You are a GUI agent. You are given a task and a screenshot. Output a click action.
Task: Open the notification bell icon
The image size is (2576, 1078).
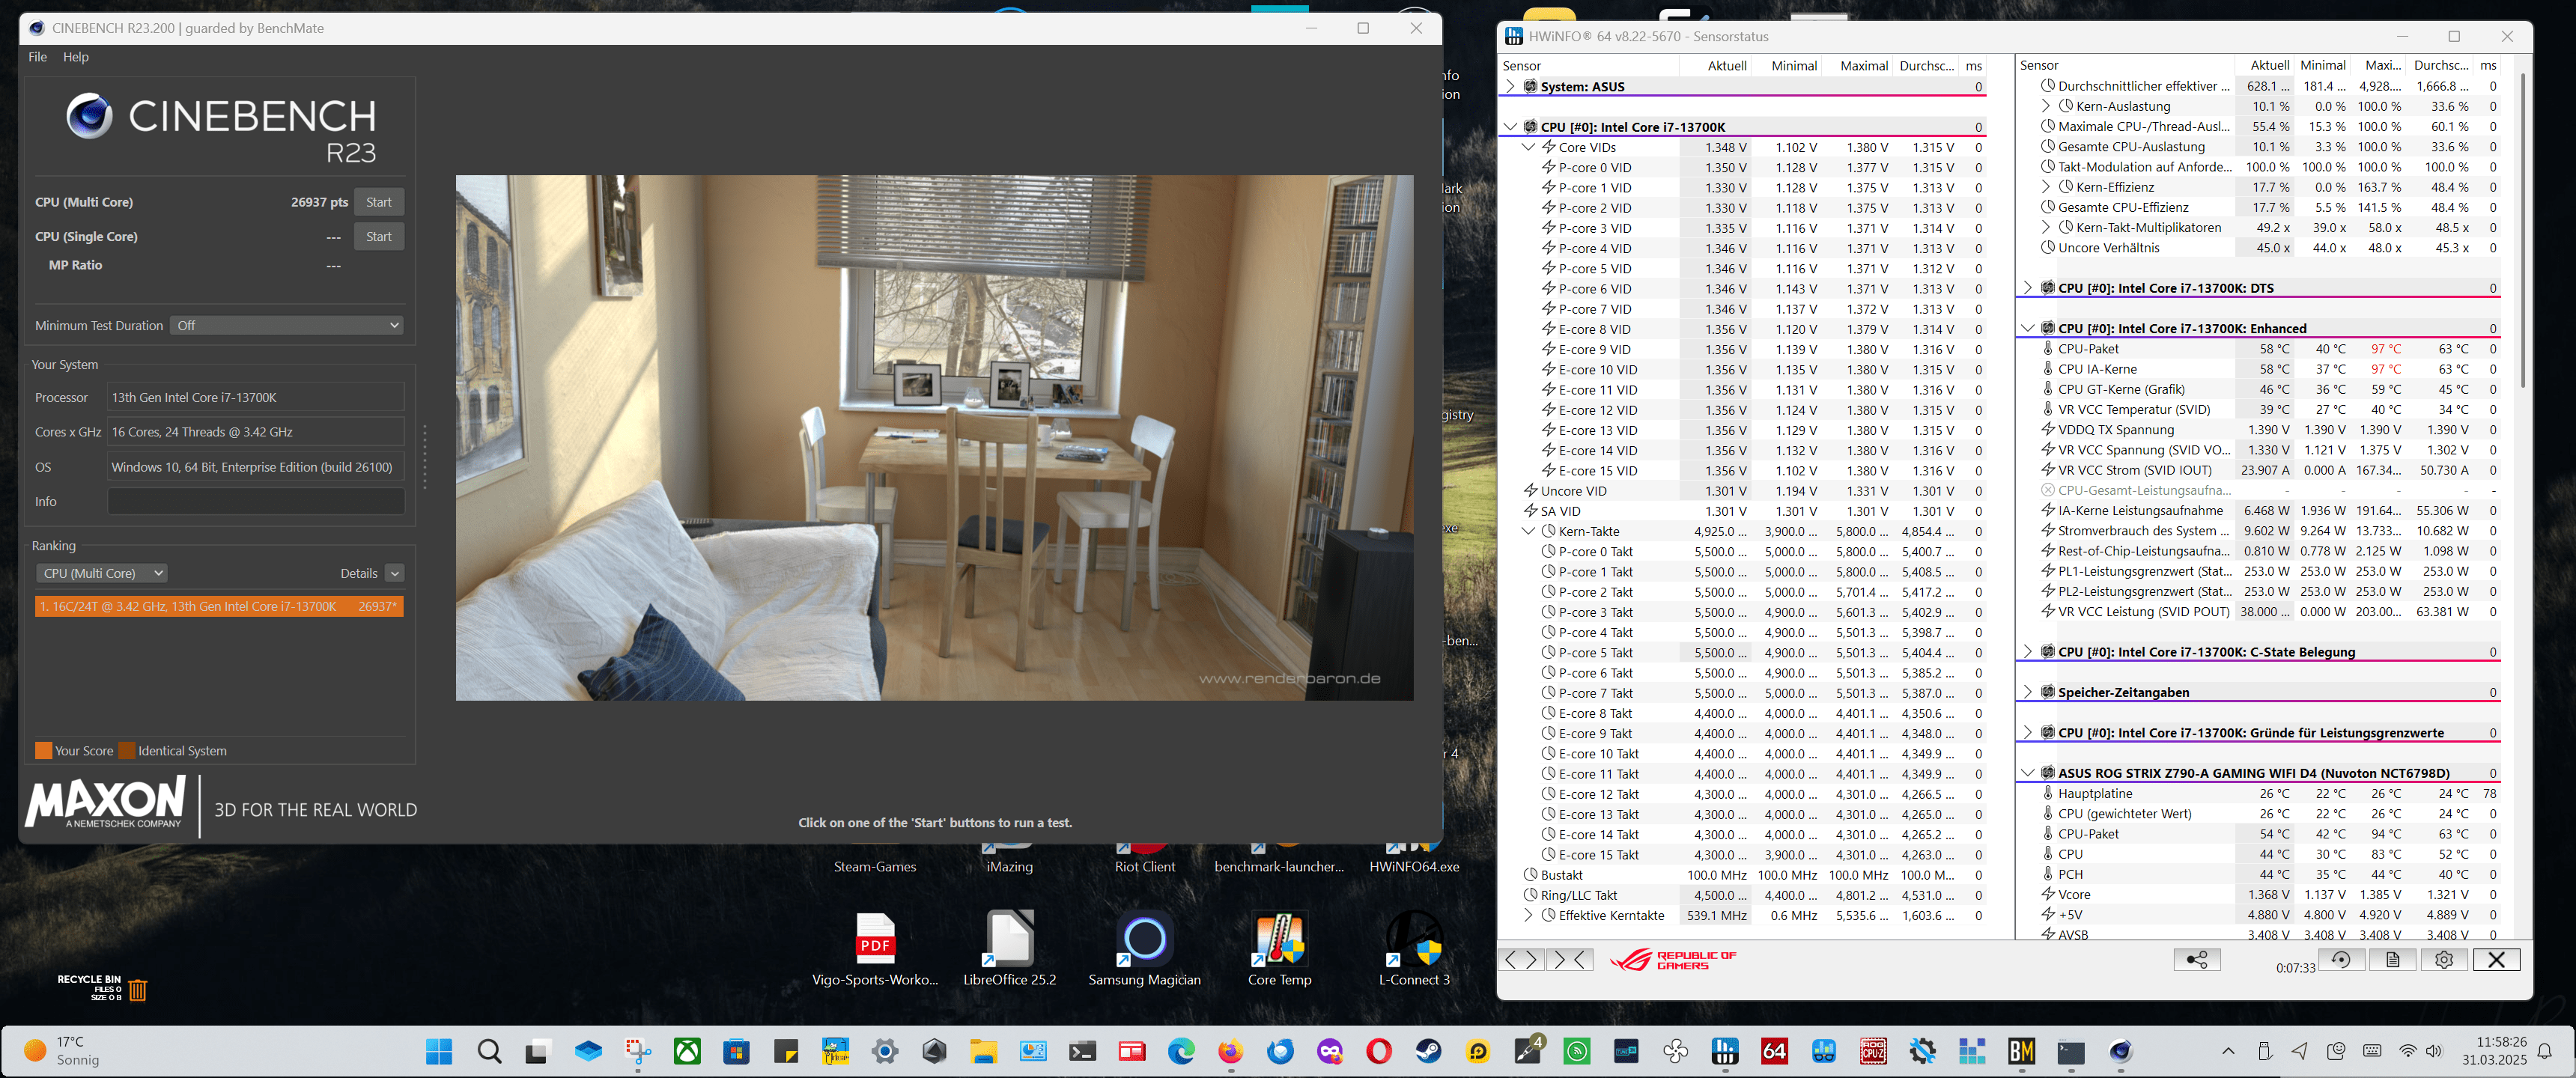[2545, 1051]
